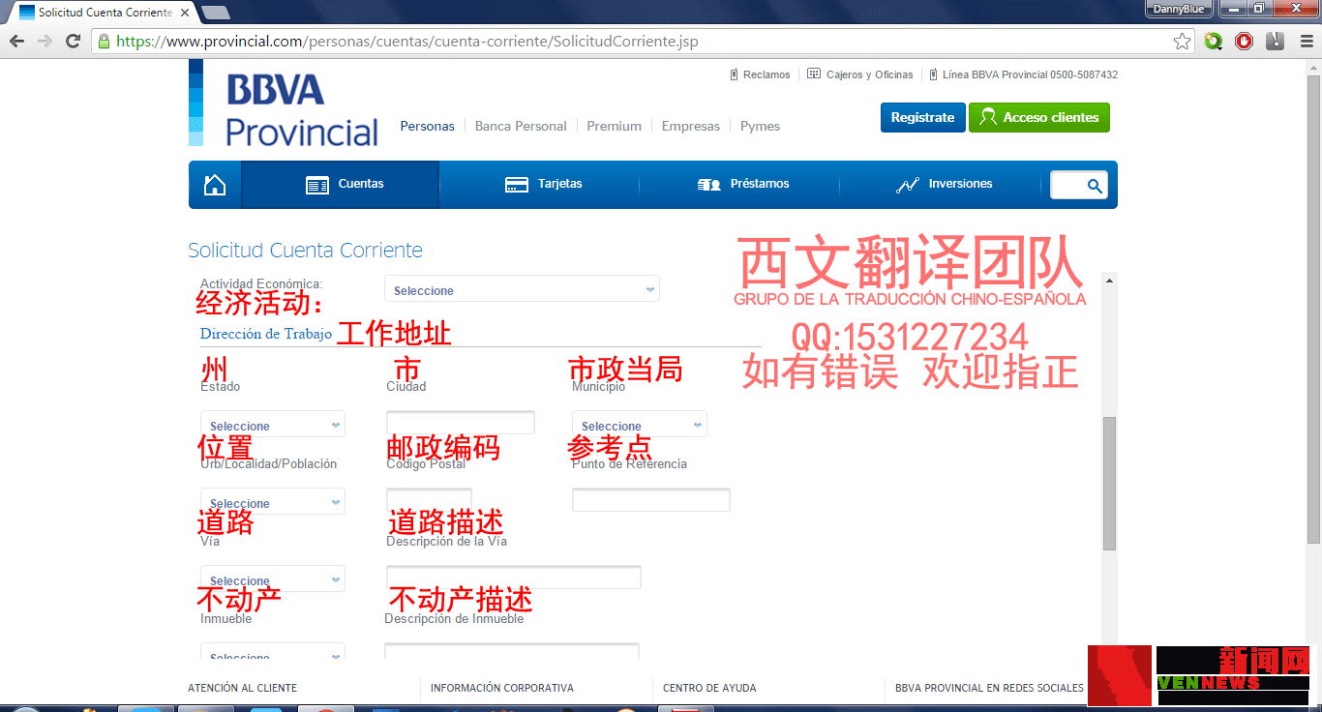Click BBVA Provincial en Redes Sociales

989,688
